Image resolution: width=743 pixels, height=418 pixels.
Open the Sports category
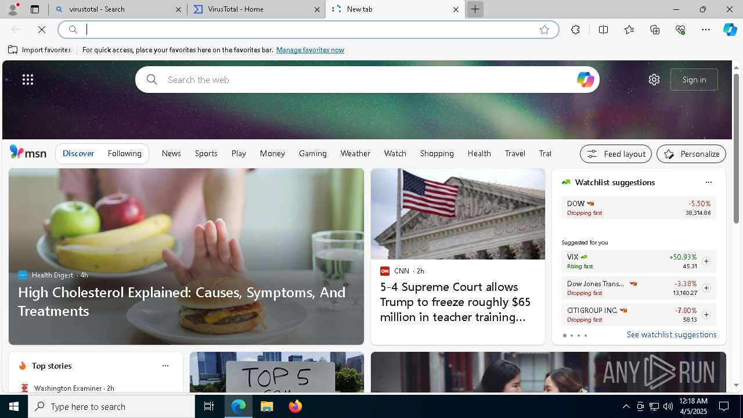click(206, 153)
